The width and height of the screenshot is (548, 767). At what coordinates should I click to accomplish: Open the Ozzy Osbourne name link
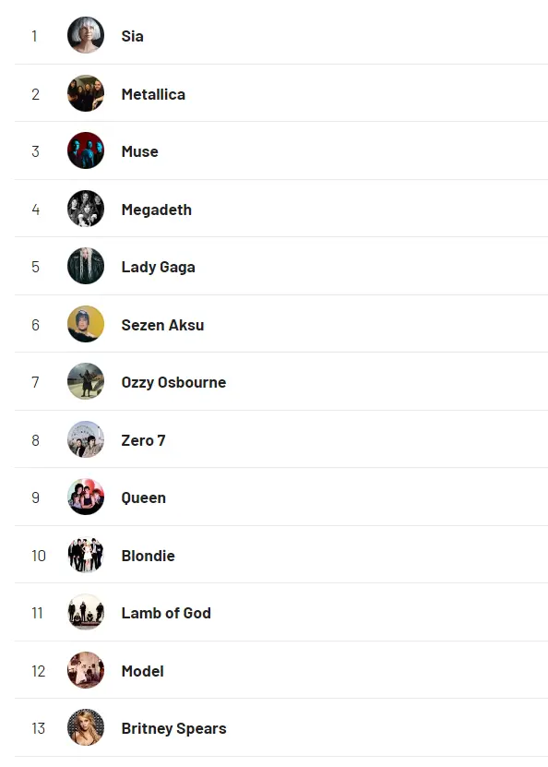coord(174,382)
